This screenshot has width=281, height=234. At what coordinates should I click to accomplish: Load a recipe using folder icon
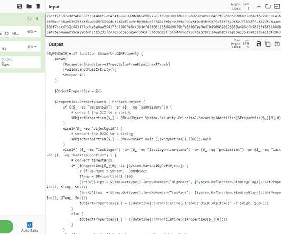29,6
